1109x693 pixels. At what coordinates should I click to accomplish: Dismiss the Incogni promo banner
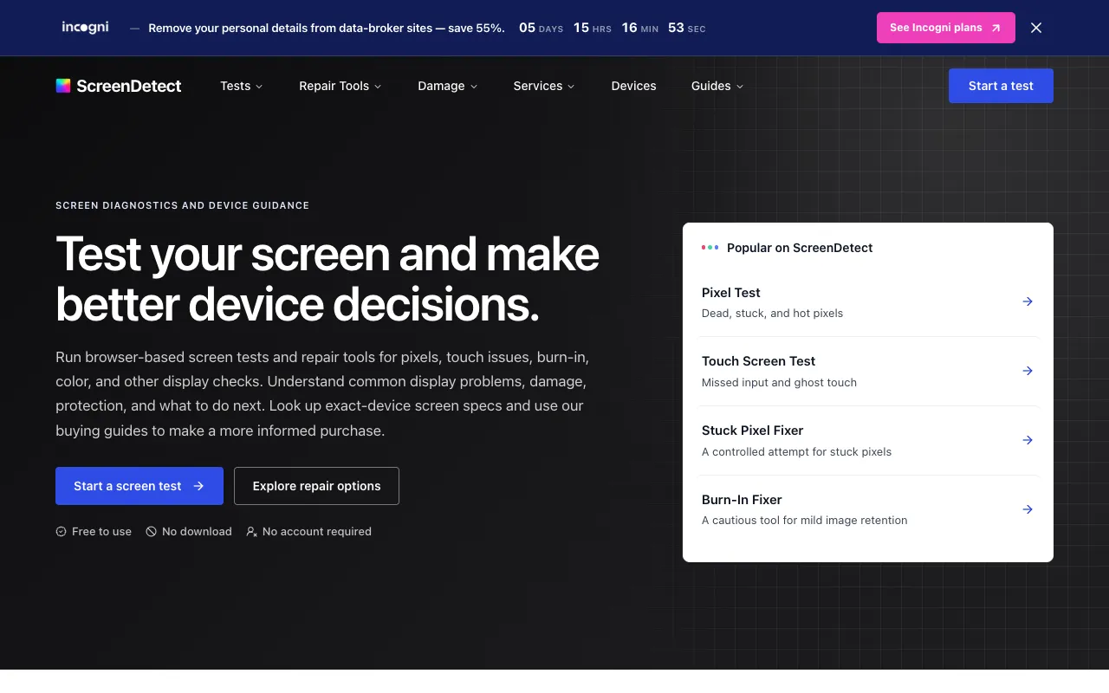(1036, 28)
